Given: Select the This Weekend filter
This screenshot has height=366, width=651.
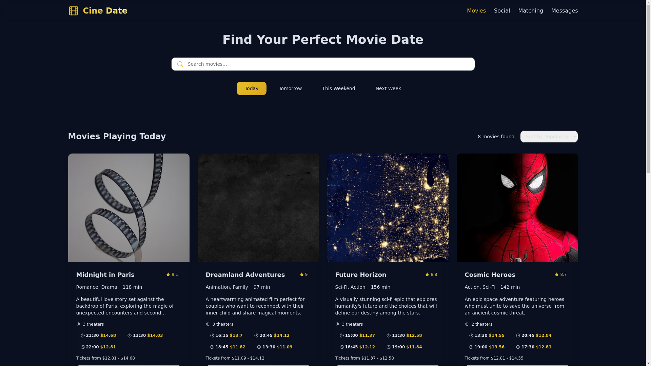Looking at the screenshot, I should pyautogui.click(x=338, y=88).
